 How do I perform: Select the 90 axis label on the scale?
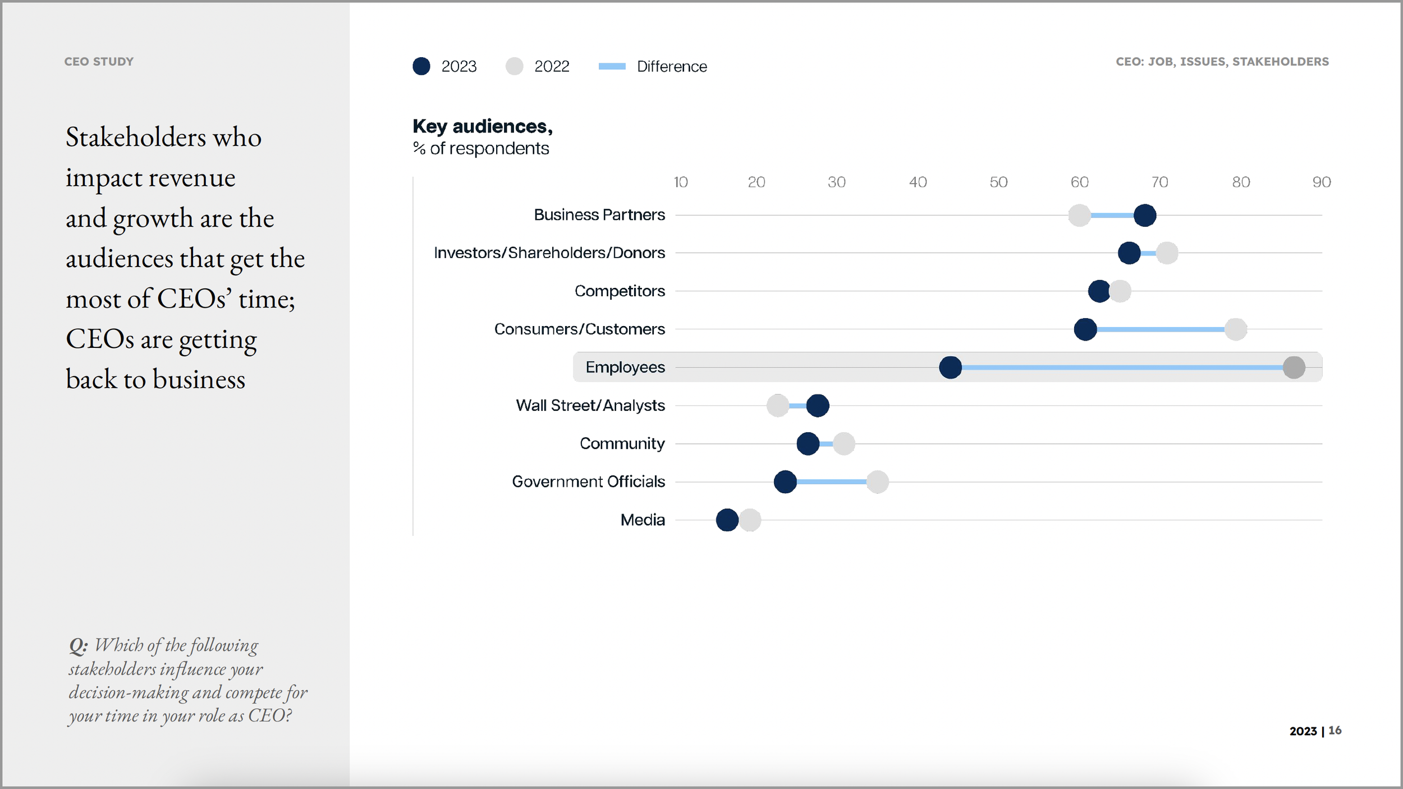[1322, 182]
